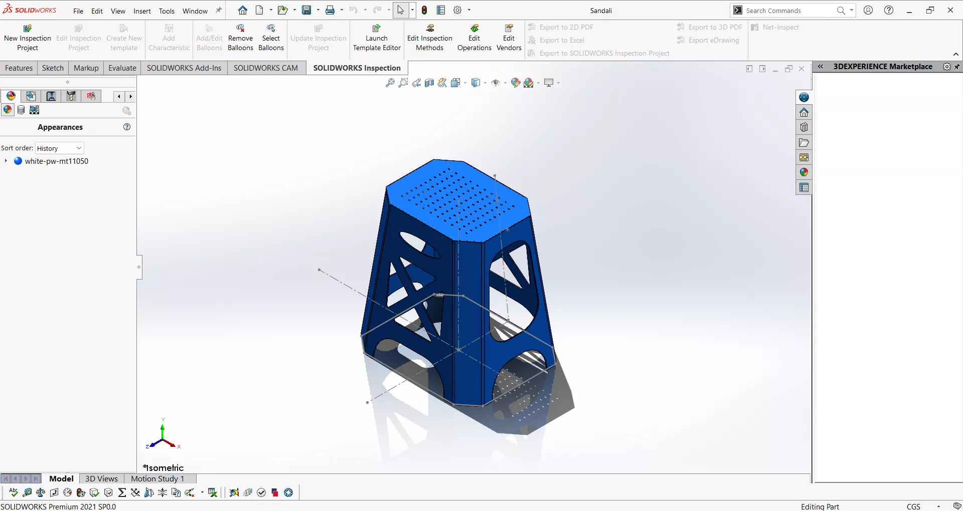Toggle the menu bar pin icon
This screenshot has width=963, height=511.
[219, 11]
